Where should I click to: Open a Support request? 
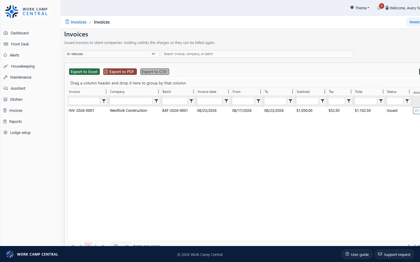click(x=394, y=254)
